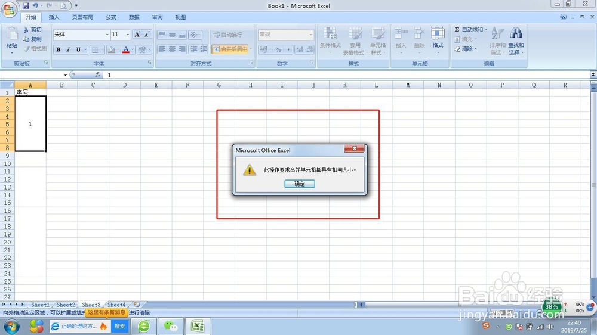The width and height of the screenshot is (597, 335).
Task: Click the Paste (粘贴) clipboard icon
Action: [x=12, y=34]
